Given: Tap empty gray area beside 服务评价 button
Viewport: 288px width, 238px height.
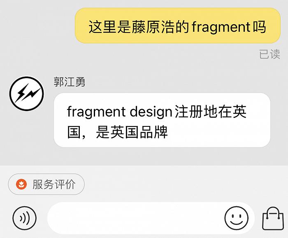Looking at the screenshot, I should pyautogui.click(x=183, y=184).
